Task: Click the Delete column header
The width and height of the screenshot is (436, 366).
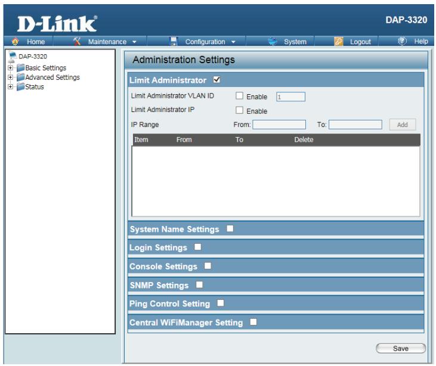Action: pyautogui.click(x=304, y=139)
